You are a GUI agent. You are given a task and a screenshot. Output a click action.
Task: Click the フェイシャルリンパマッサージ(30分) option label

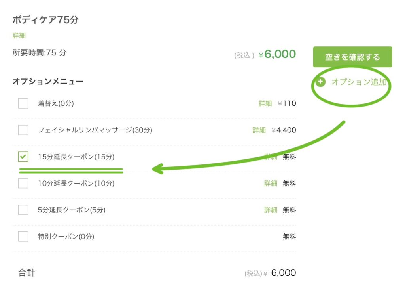[x=95, y=130]
